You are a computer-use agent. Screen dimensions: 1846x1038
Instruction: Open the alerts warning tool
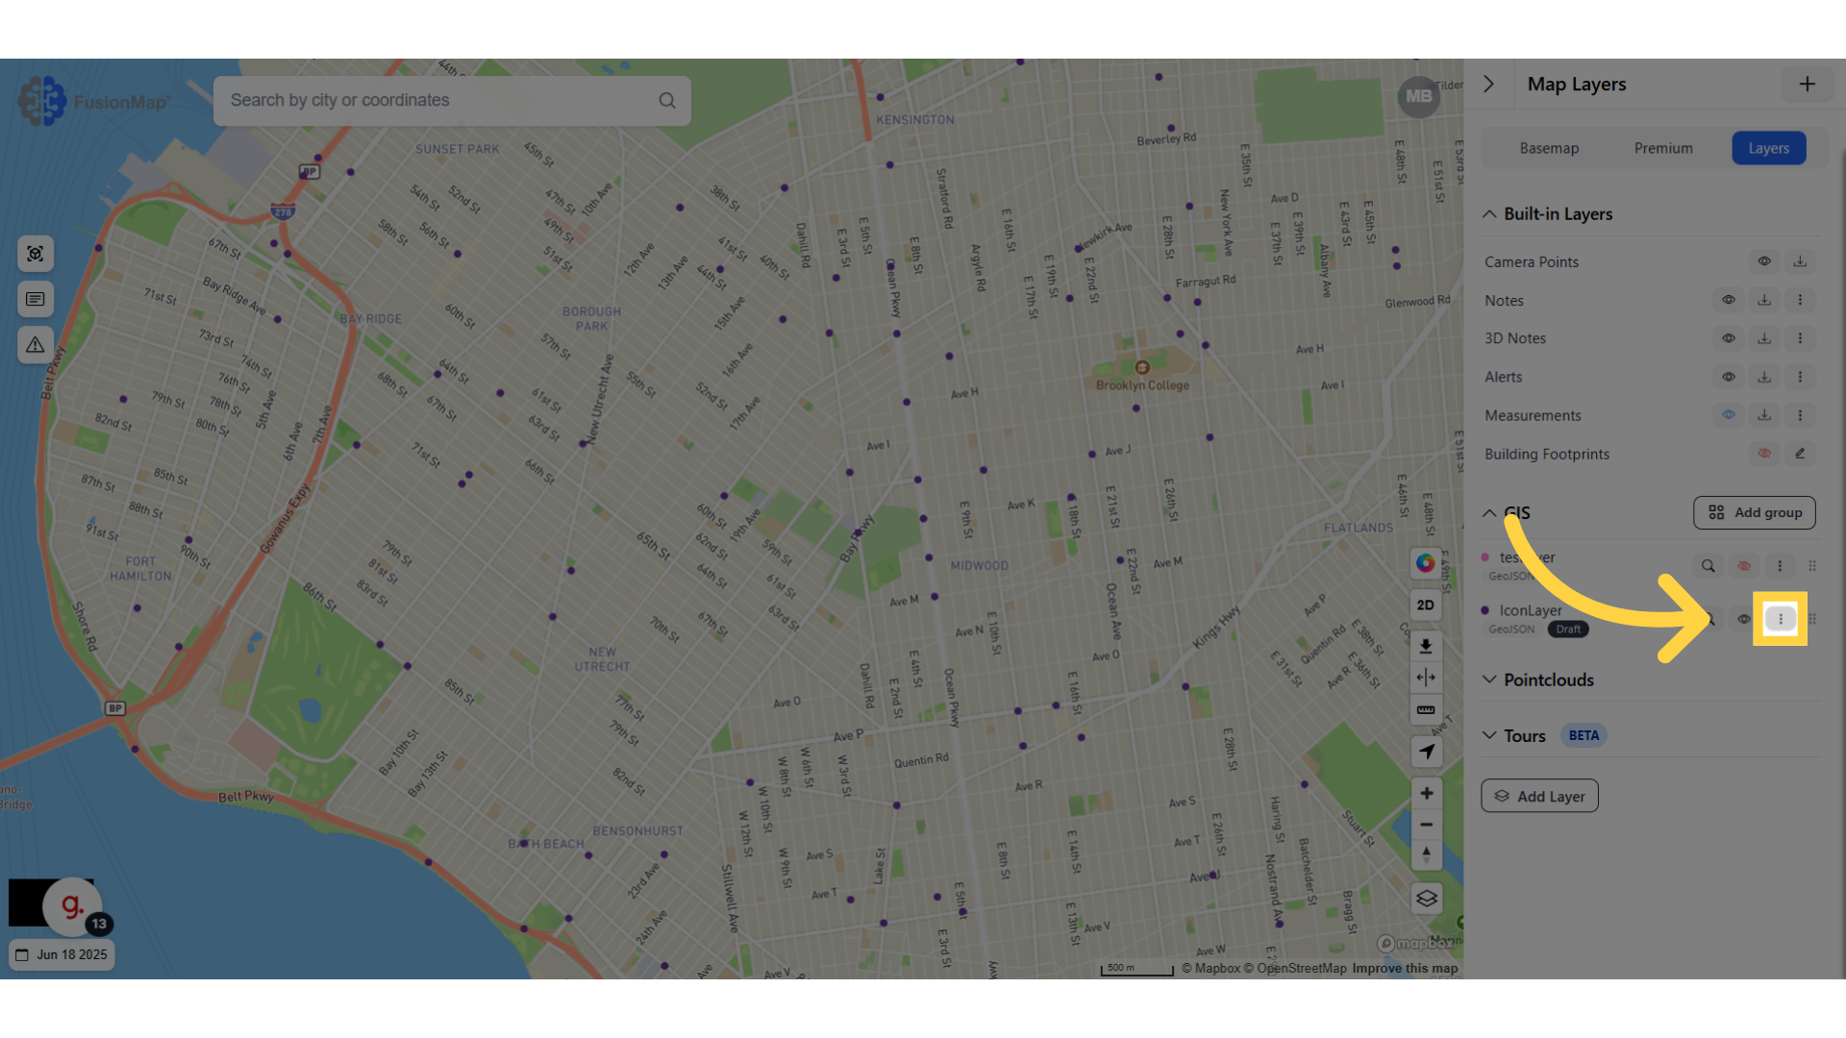click(36, 344)
